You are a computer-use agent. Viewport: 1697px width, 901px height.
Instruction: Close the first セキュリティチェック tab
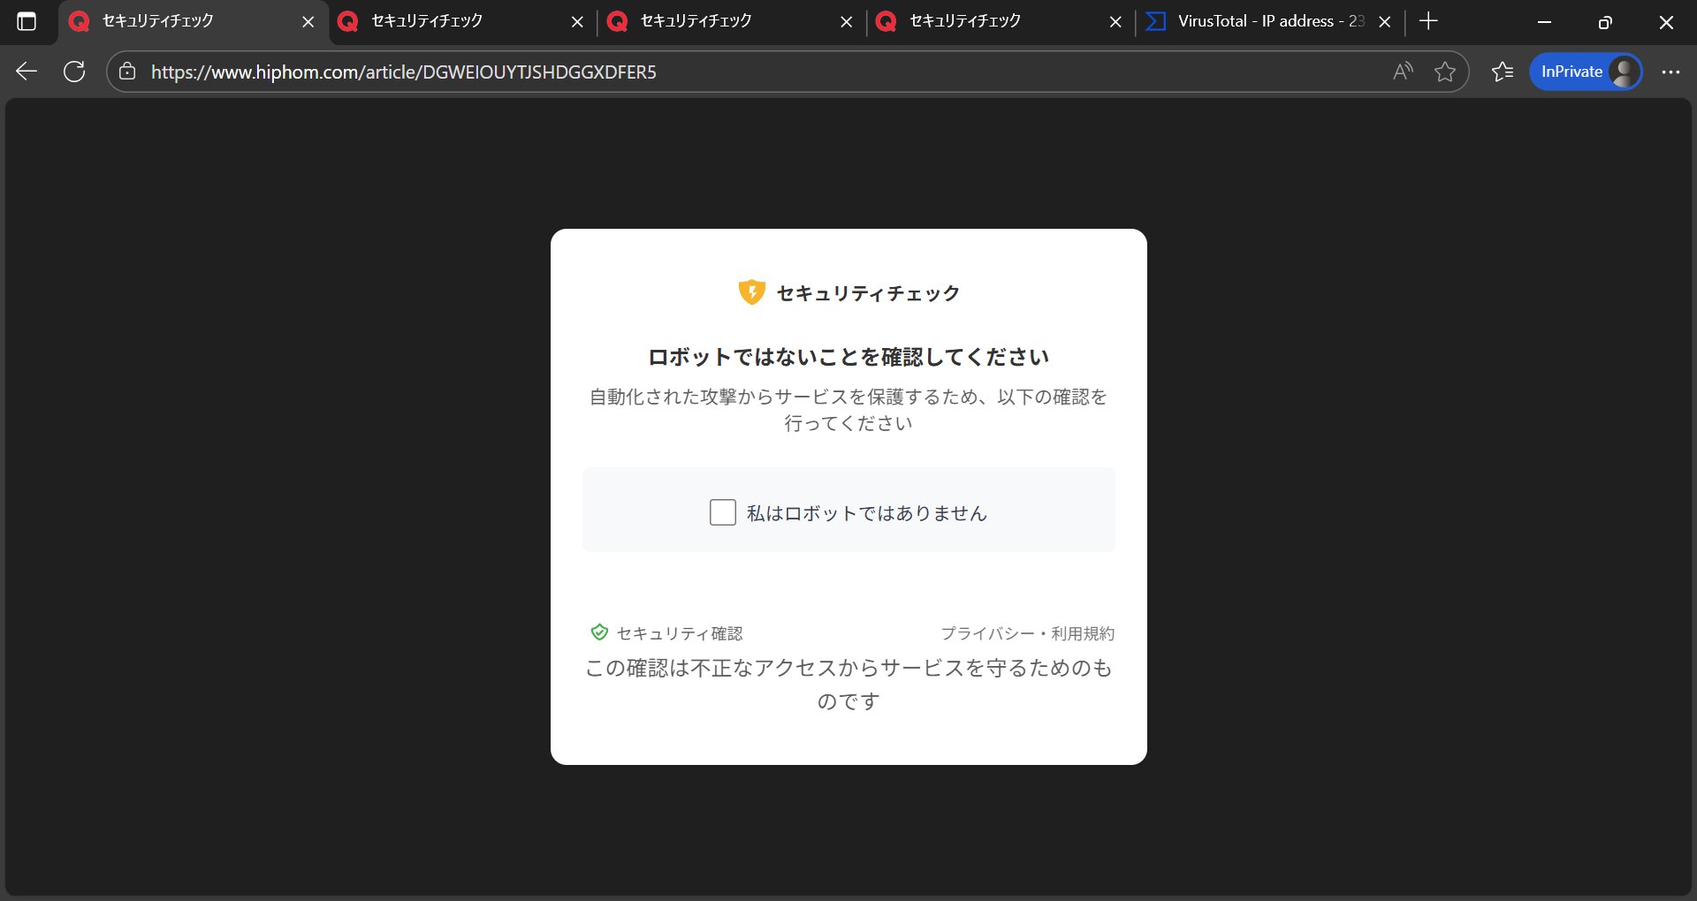point(308,21)
